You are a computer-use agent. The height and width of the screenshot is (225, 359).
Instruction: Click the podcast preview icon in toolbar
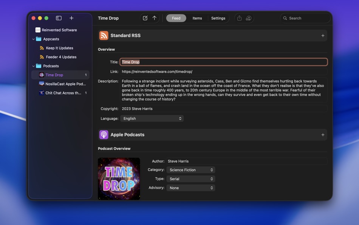tap(248, 18)
